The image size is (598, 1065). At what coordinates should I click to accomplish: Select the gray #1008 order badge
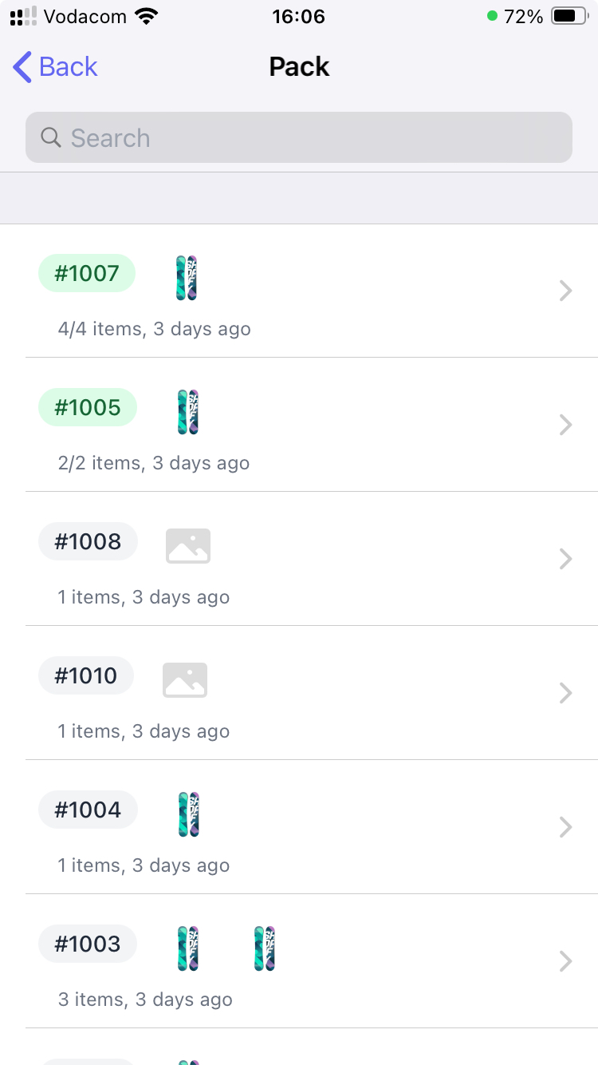point(88,542)
